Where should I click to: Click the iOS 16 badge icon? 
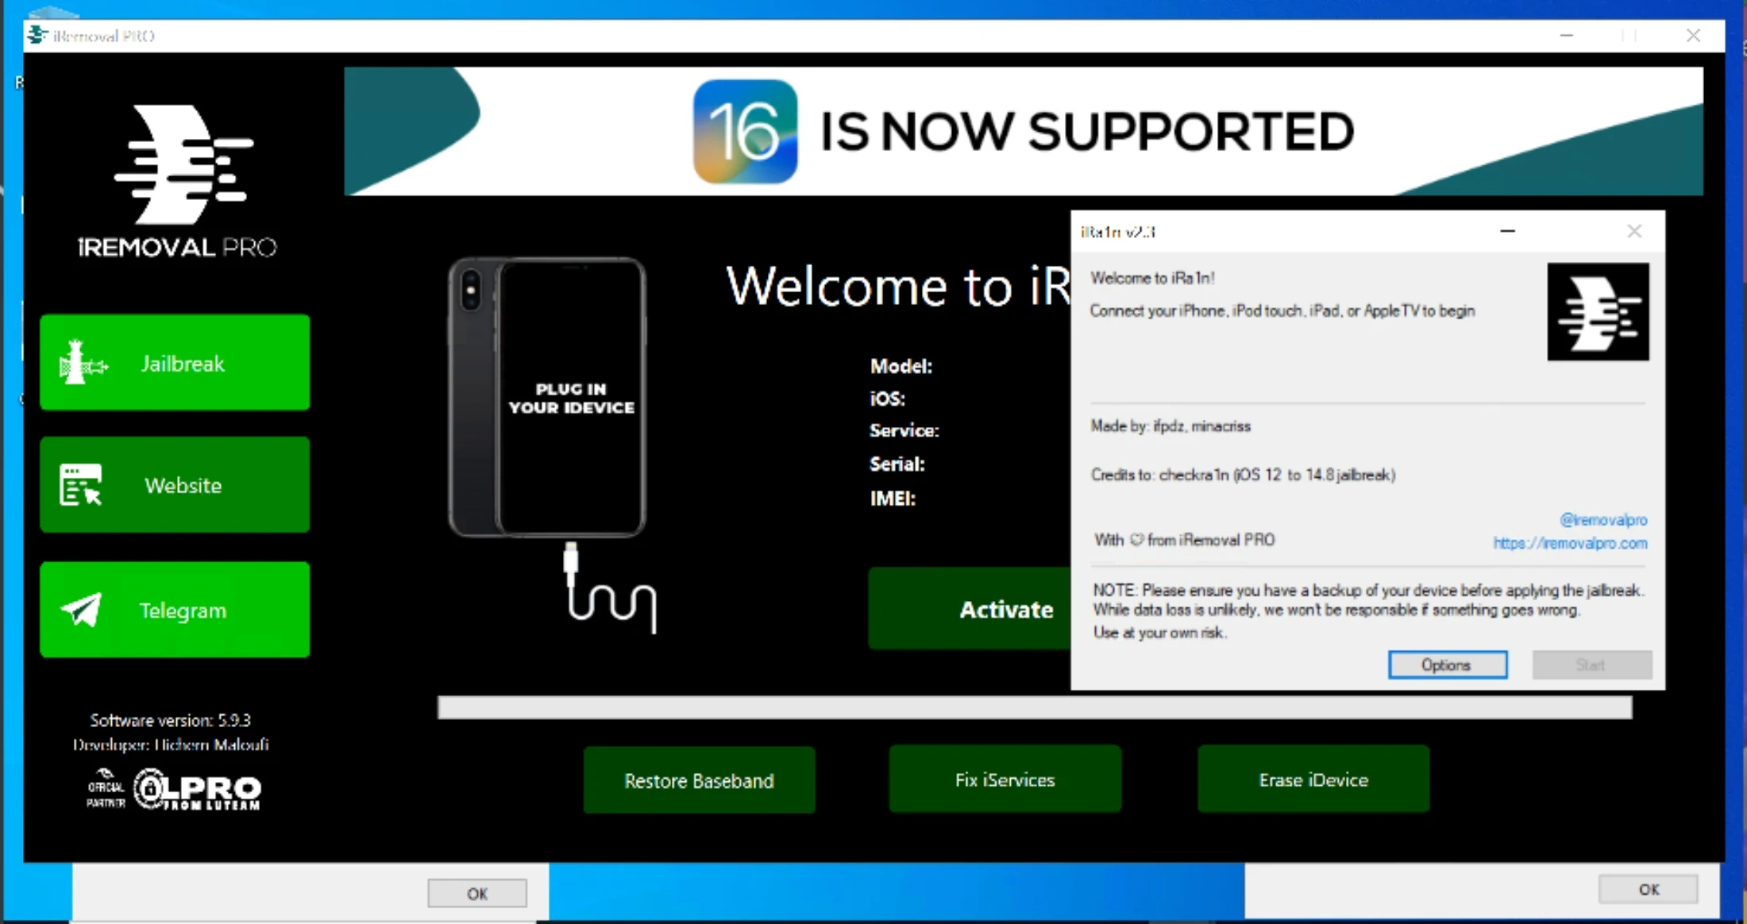745,131
